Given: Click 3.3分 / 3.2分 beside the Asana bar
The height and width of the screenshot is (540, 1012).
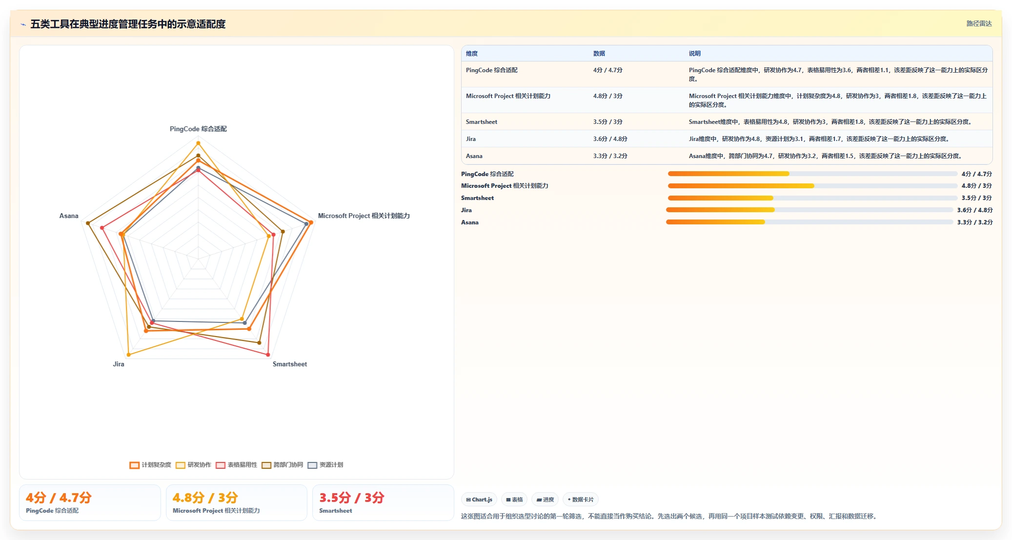Looking at the screenshot, I should point(975,222).
